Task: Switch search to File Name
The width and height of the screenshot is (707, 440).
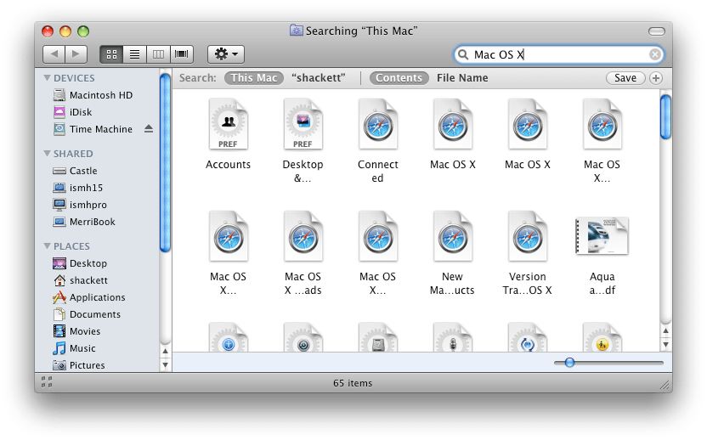Action: tap(462, 78)
